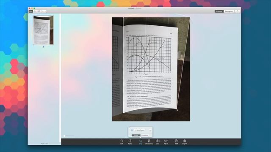Click the bottom-right crop corner handle on the page

(177, 109)
